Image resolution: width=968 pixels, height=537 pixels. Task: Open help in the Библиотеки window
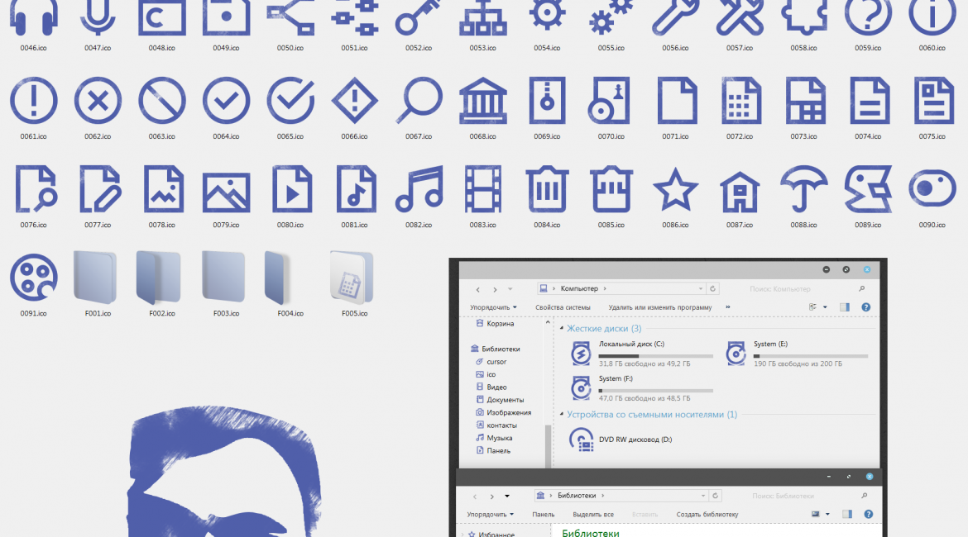tap(869, 514)
